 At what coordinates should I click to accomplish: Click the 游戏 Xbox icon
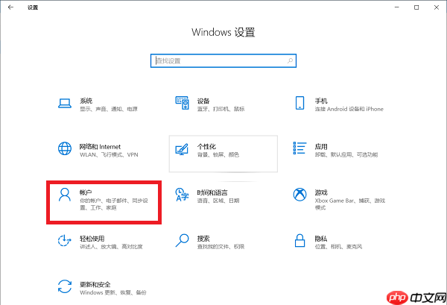point(299,195)
